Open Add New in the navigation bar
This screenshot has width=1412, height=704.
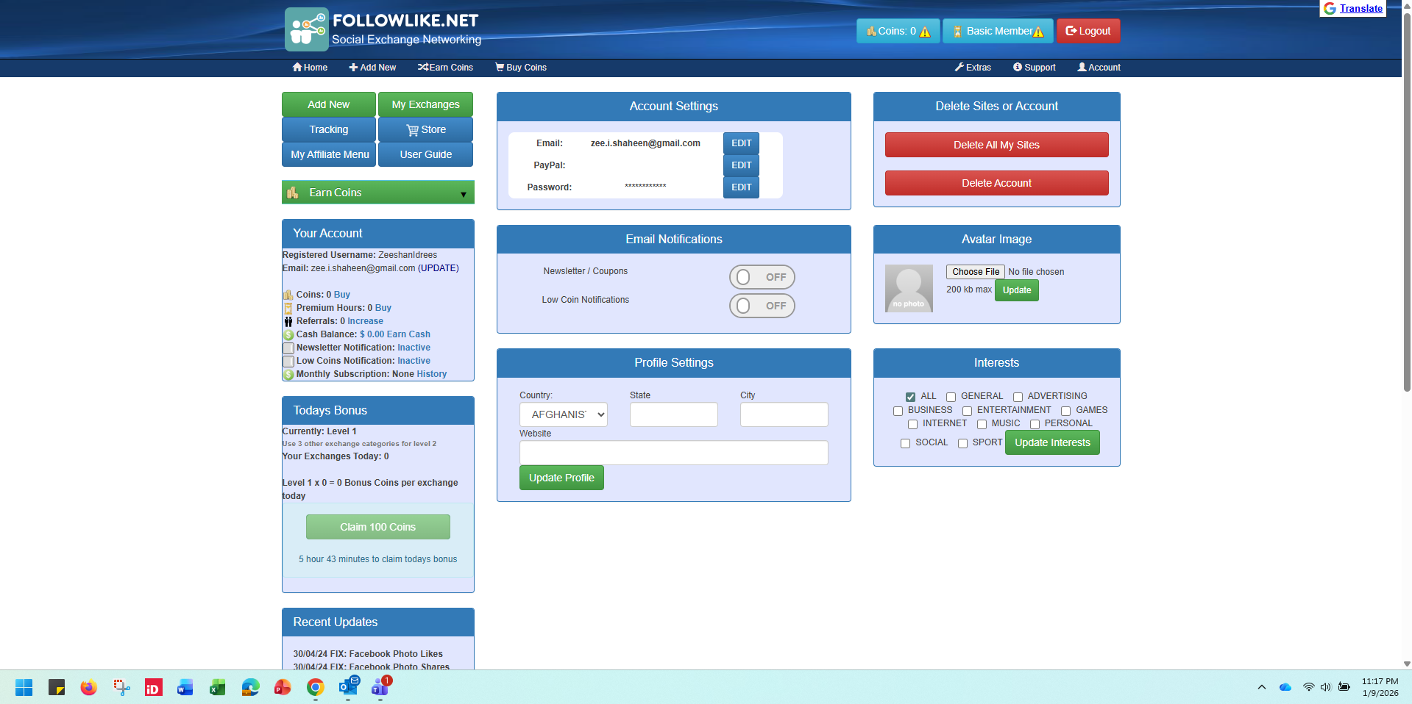click(372, 68)
